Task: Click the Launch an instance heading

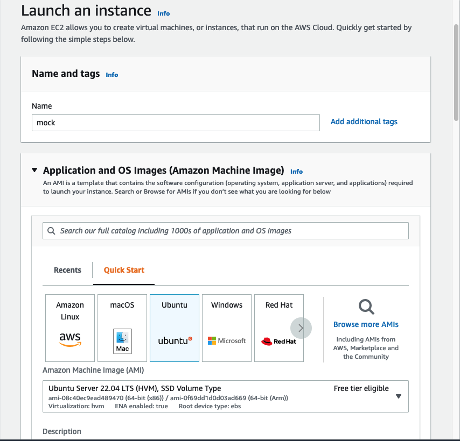Action: tap(86, 11)
